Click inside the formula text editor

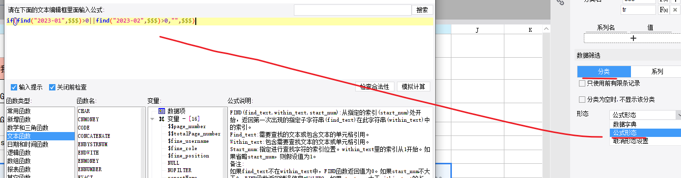220,48
